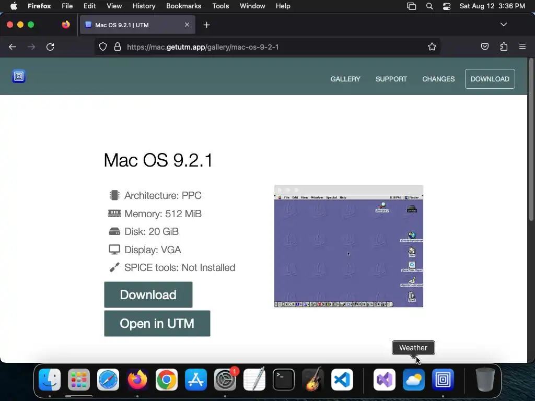The image size is (535, 401).
Task: Open the tracking protection shield icon
Action: click(x=103, y=46)
